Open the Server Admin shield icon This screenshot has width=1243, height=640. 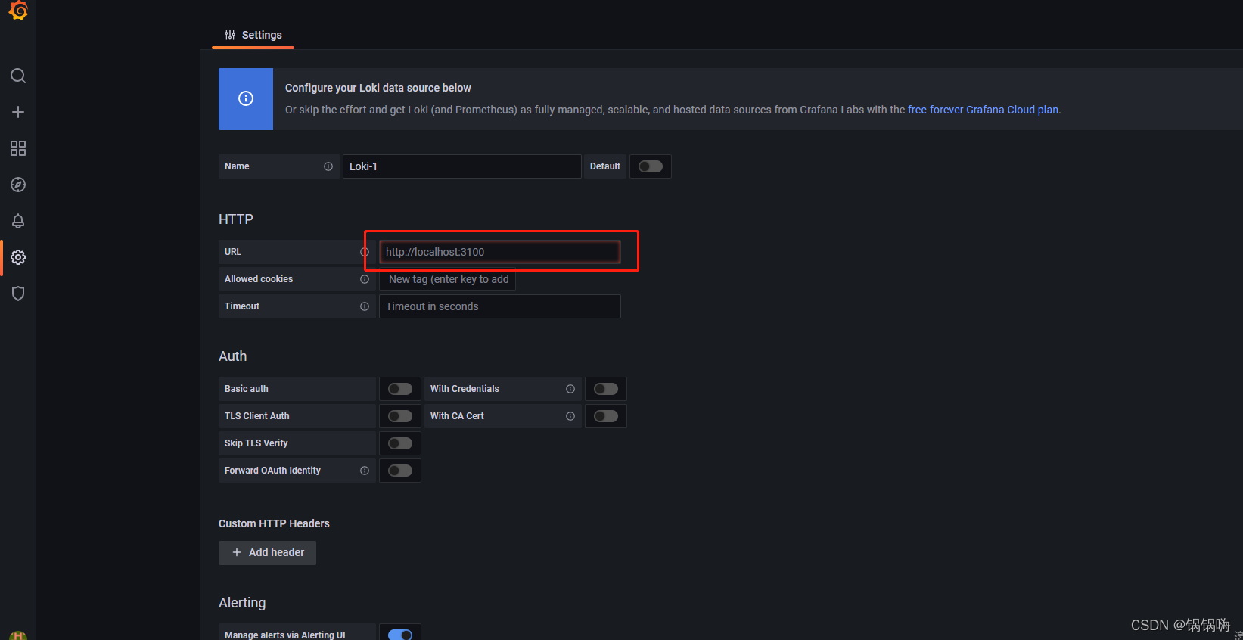[x=18, y=294]
